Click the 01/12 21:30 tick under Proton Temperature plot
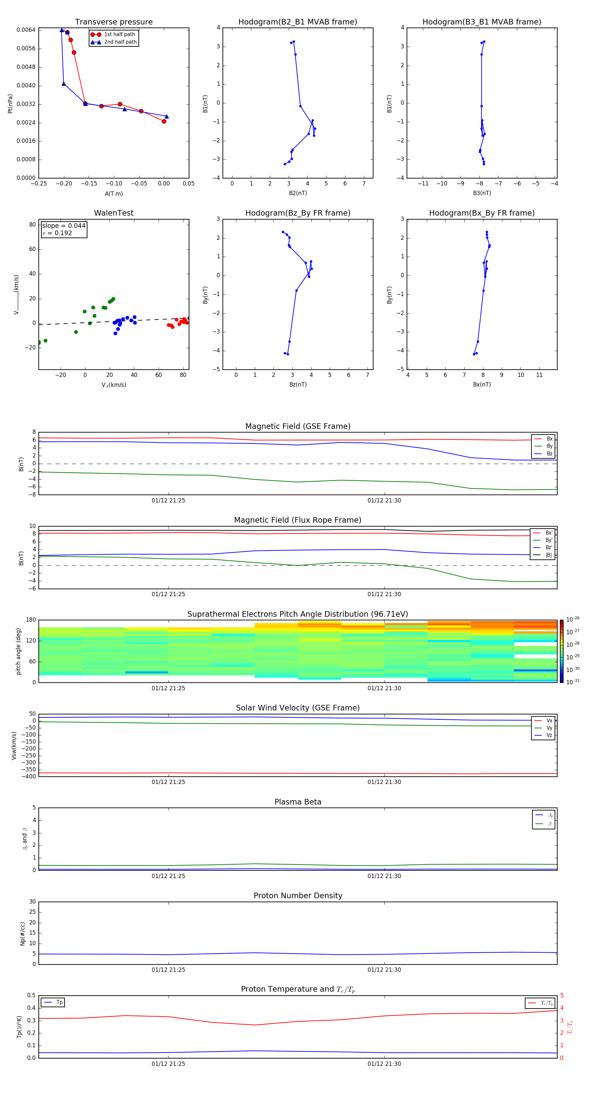 384,1064
